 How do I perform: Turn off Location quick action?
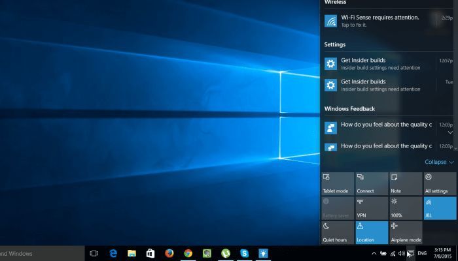(371, 232)
